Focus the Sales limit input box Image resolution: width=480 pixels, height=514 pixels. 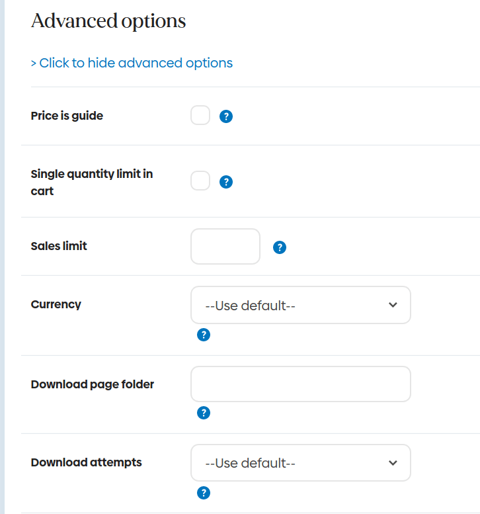[225, 246]
